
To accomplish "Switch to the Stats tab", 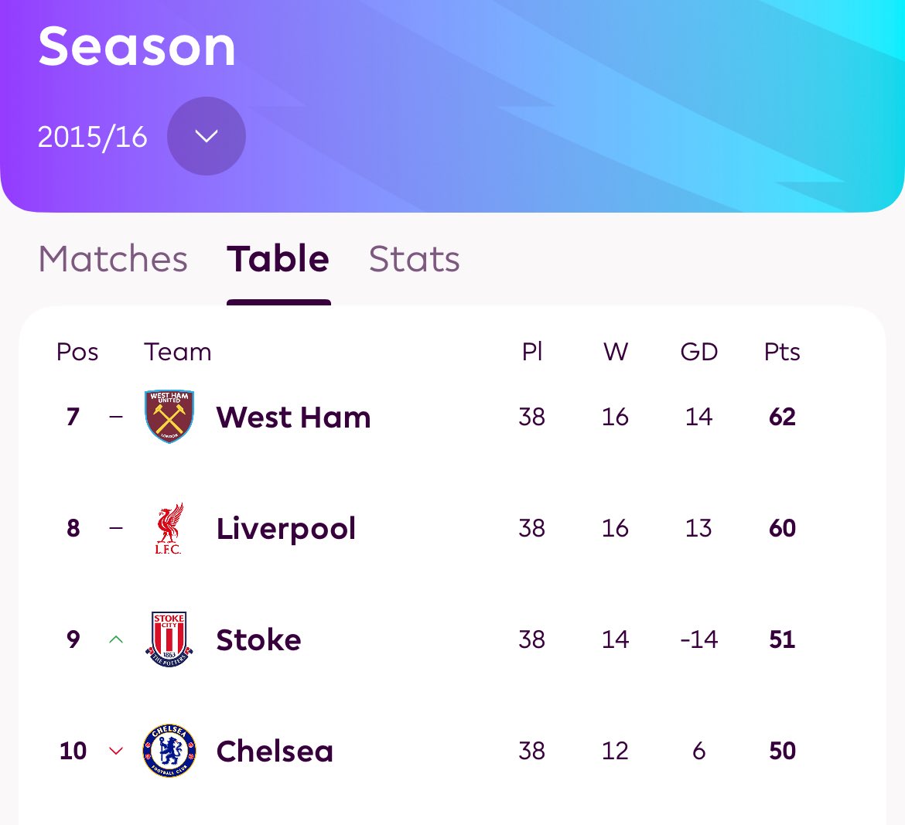I will (415, 258).
